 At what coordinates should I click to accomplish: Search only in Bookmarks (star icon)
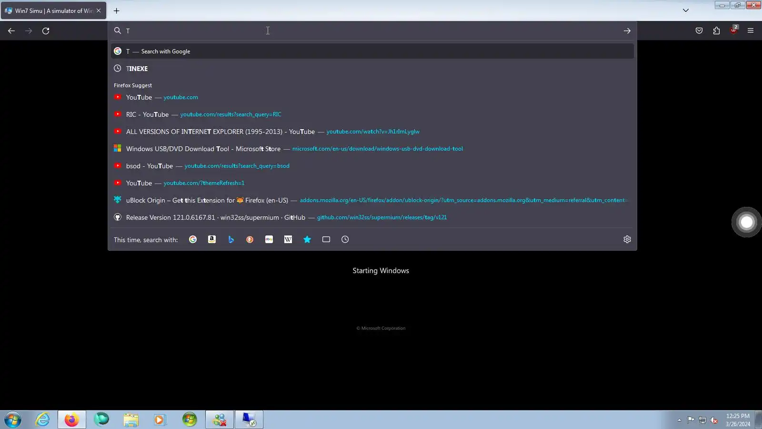point(307,239)
